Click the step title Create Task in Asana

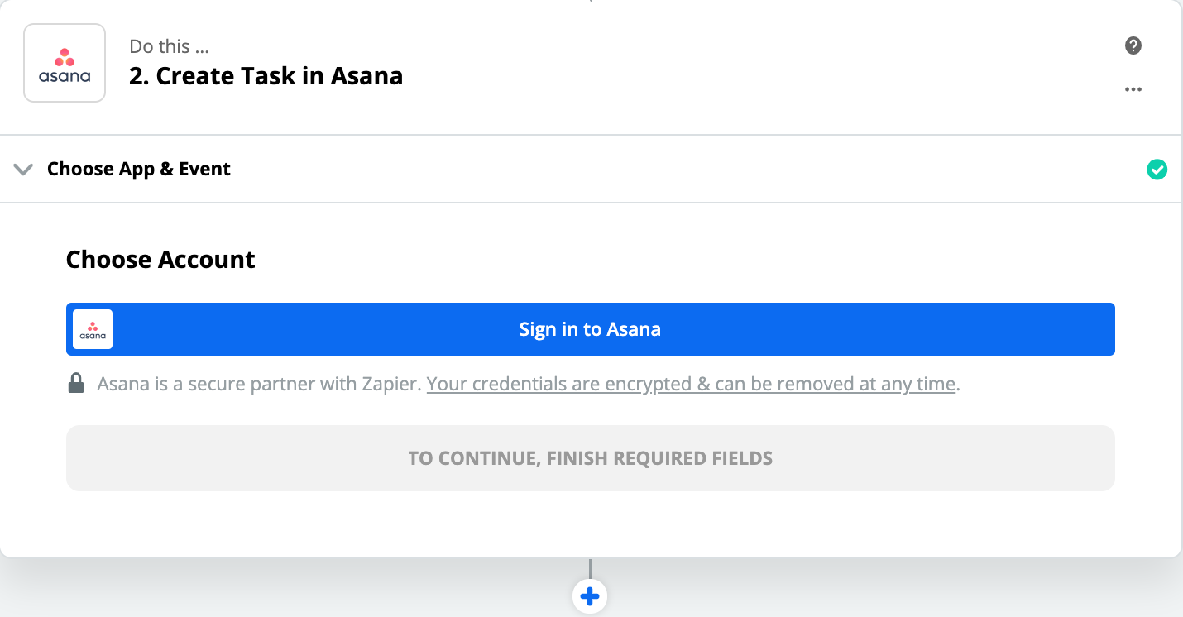tap(266, 76)
